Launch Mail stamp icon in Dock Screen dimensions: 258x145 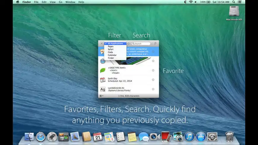click(x=75, y=137)
